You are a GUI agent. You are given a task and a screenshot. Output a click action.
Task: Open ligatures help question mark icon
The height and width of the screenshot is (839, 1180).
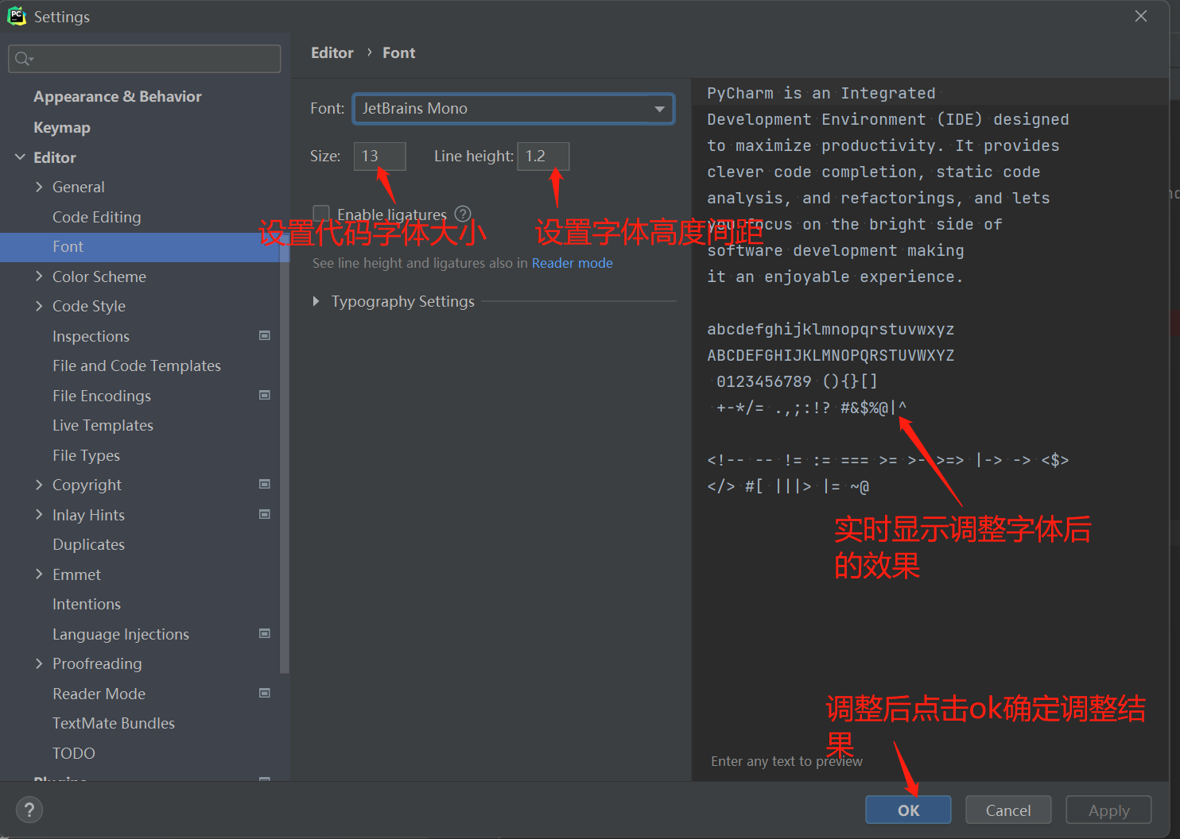(x=463, y=214)
